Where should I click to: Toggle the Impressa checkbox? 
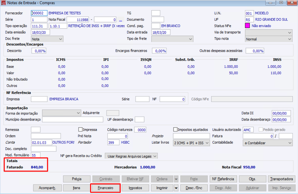80,130
